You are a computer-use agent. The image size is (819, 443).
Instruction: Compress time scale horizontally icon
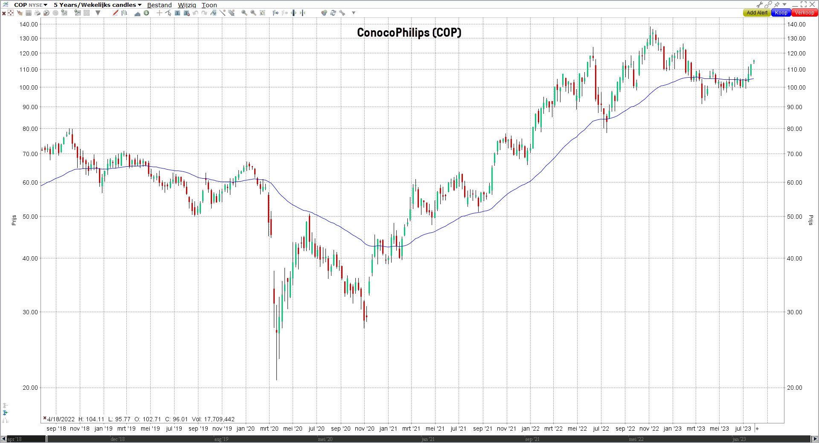pyautogui.click(x=303, y=13)
